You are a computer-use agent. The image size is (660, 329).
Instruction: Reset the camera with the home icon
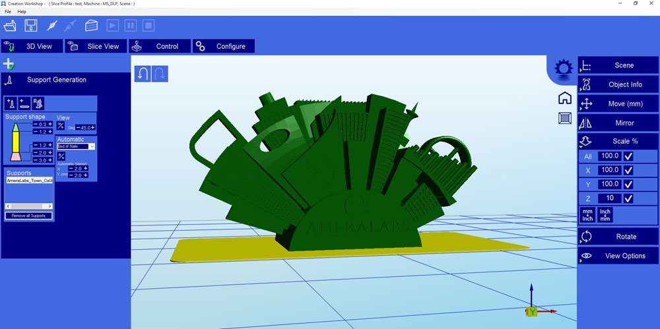(564, 98)
